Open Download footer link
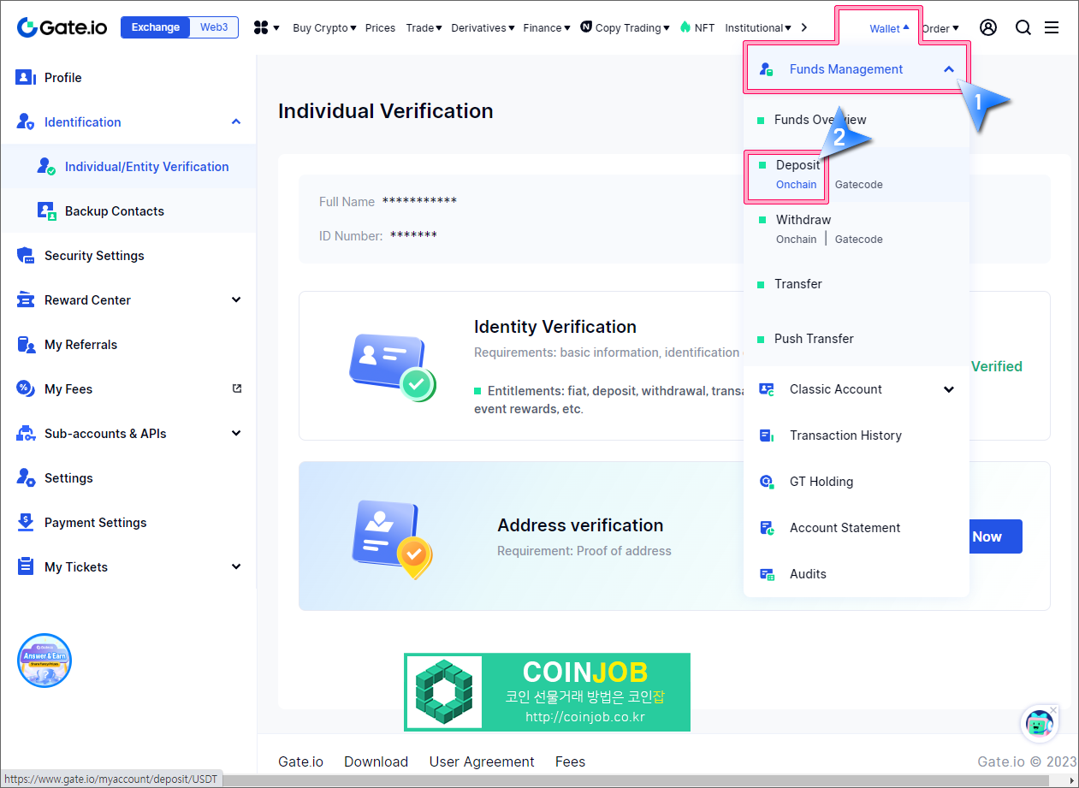Viewport: 1079px width, 788px height. click(376, 761)
